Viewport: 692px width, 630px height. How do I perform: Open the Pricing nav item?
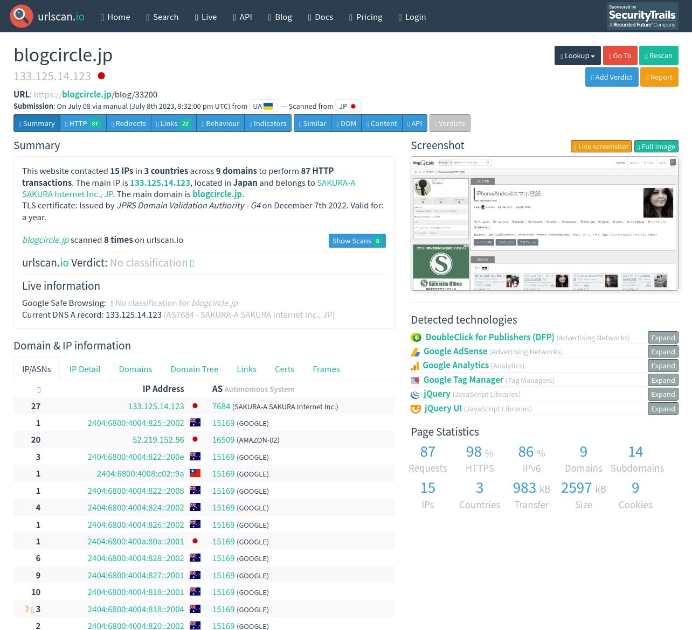pos(366,17)
